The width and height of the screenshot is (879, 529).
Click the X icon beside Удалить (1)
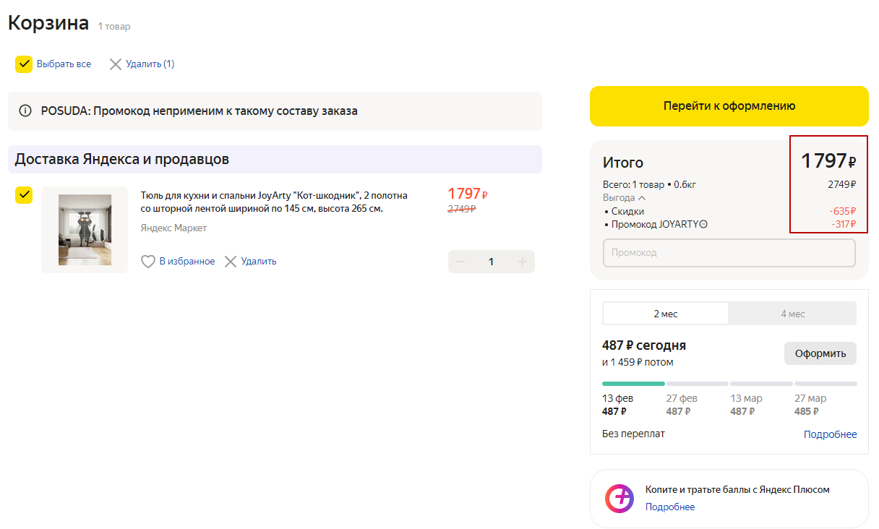click(x=116, y=64)
